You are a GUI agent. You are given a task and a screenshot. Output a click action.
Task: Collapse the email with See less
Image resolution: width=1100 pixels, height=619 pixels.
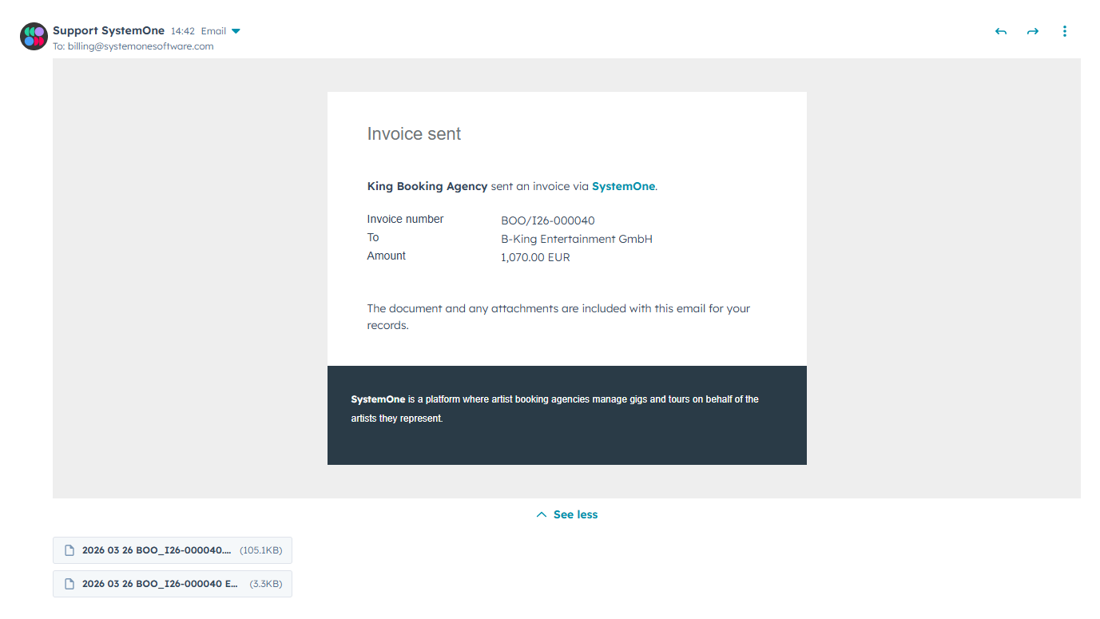tap(566, 514)
